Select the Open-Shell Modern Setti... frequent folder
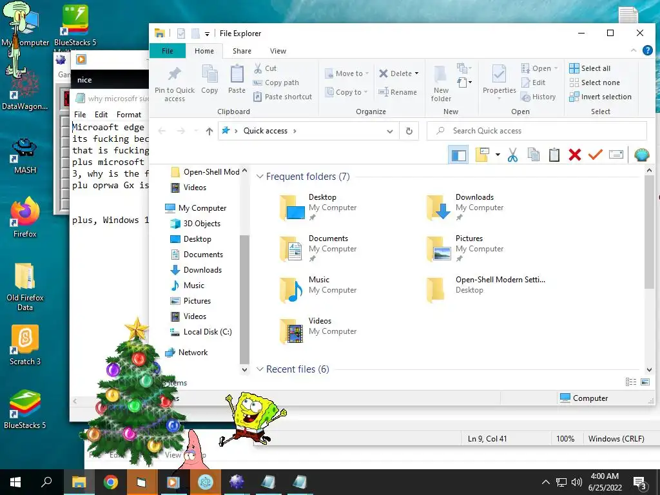660x495 pixels. 486,289
